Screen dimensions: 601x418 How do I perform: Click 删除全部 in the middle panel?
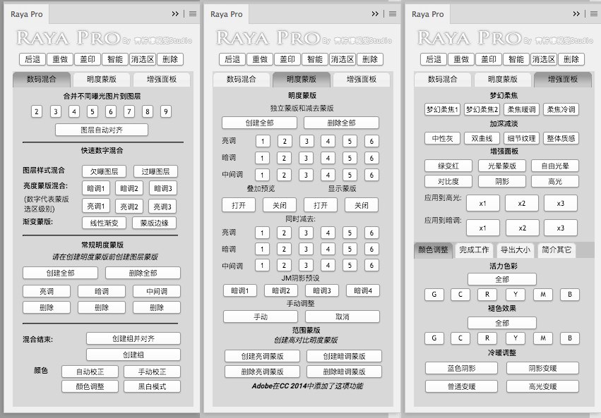tap(342, 123)
